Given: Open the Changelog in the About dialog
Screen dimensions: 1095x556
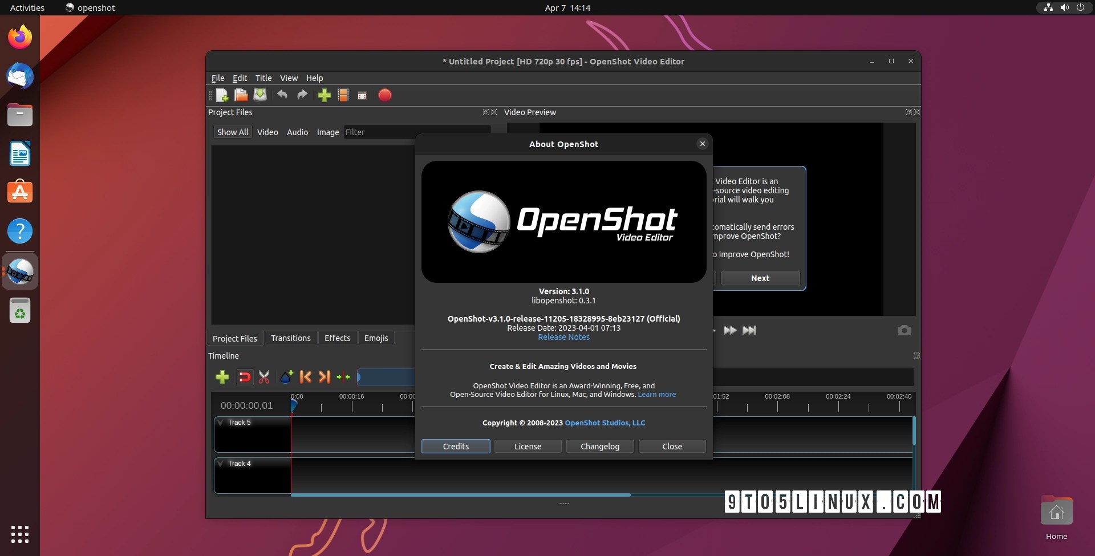Looking at the screenshot, I should pyautogui.click(x=600, y=446).
